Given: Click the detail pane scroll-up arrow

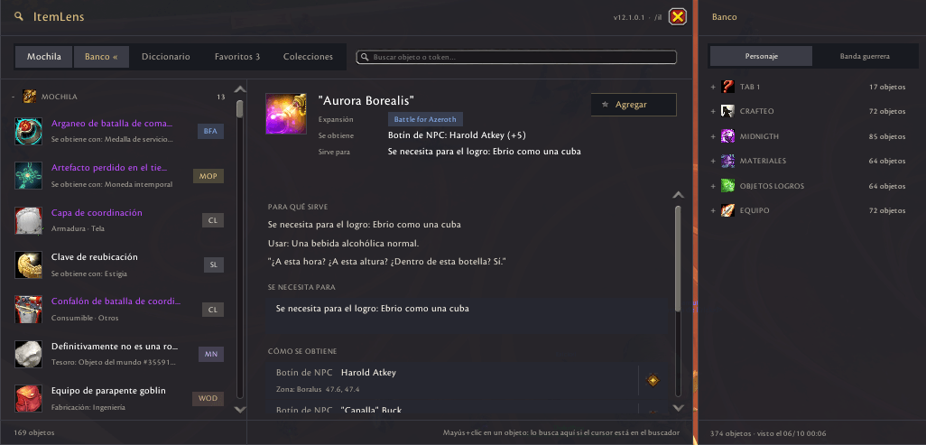Looking at the screenshot, I should (679, 194).
